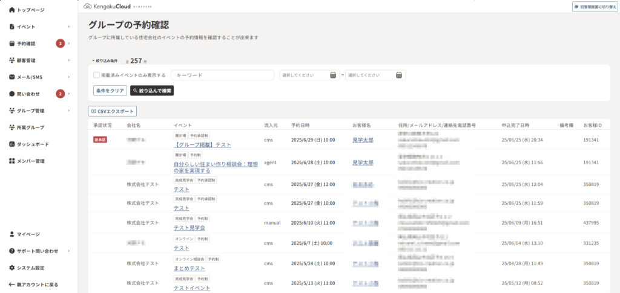The height and width of the screenshot is (293, 620).
Task: Click the chat bubble icon for 問い合わせ
Action: pyautogui.click(x=12, y=94)
